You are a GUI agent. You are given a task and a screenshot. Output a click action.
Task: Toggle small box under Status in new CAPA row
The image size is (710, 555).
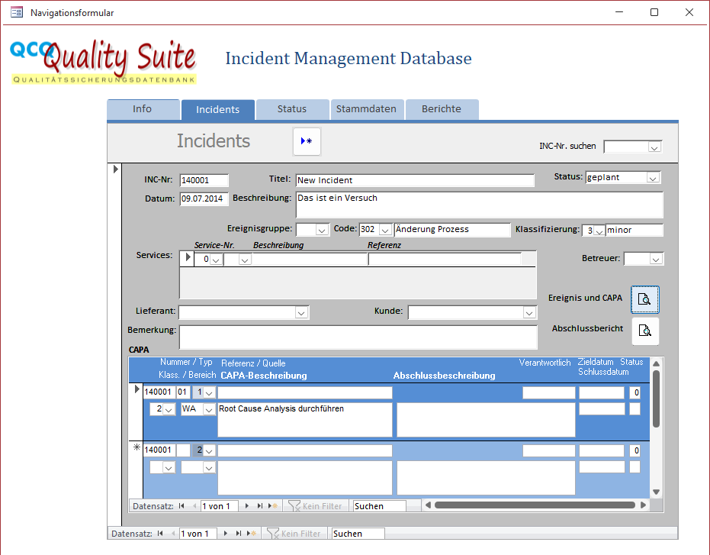635,467
